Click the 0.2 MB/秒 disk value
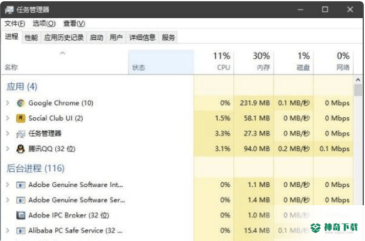This screenshot has height=241, width=365. tap(294, 149)
